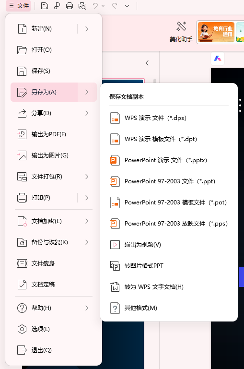The image size is (244, 369).
Task: Click the 打开(O) folder icon
Action: 22,50
